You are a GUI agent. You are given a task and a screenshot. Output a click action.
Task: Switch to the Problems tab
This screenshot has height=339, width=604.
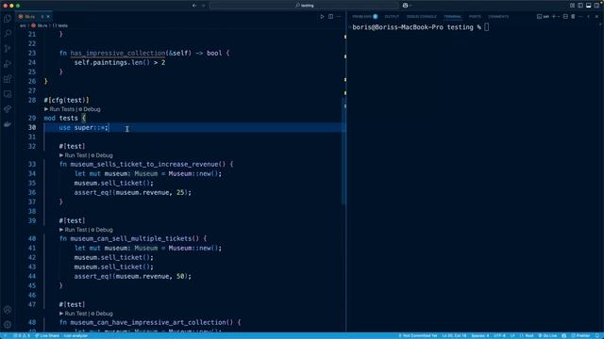tap(364, 17)
